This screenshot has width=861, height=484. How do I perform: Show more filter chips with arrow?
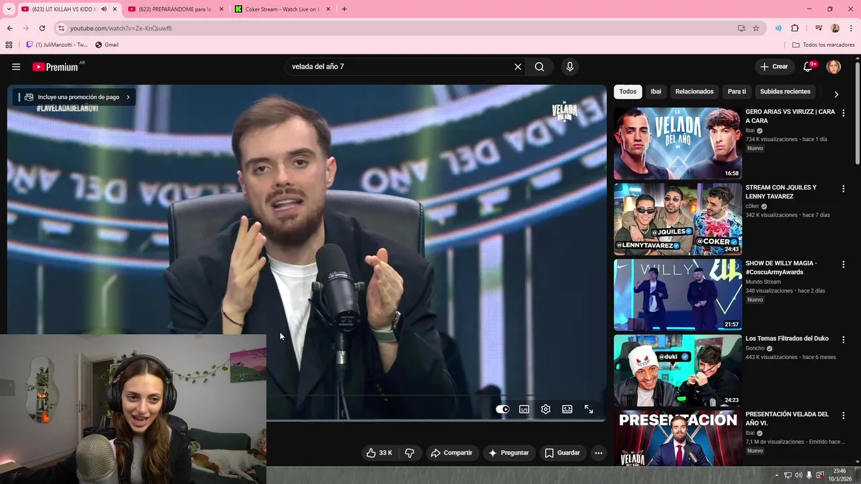[x=836, y=94]
